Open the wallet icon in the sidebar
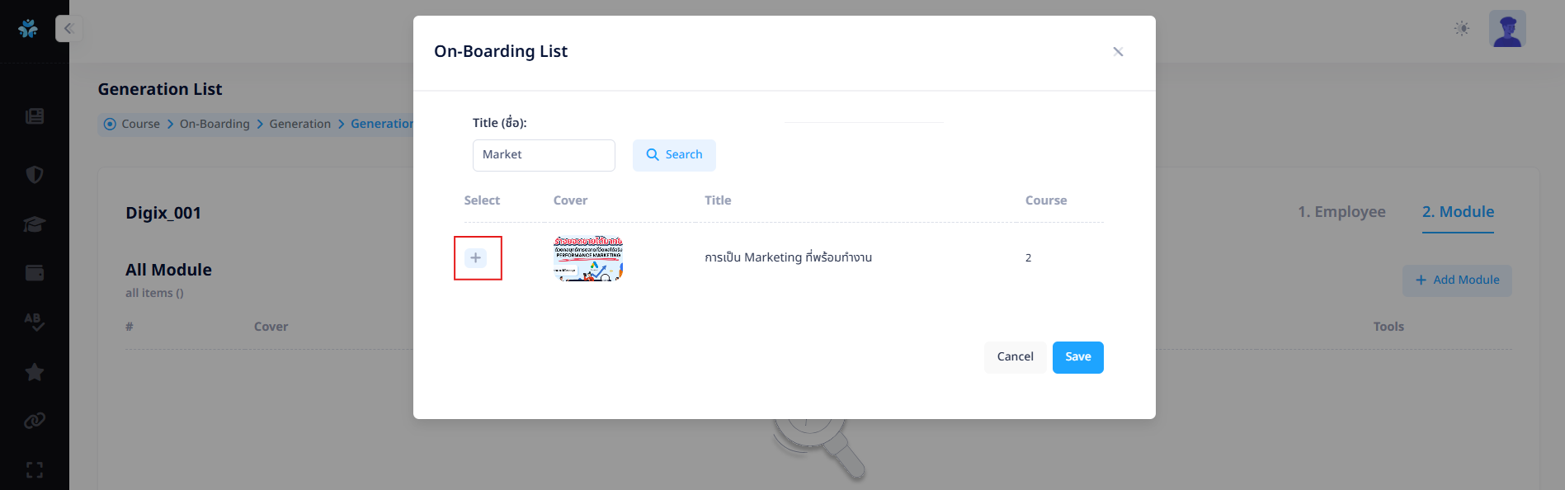The height and width of the screenshot is (490, 1565). 35,273
